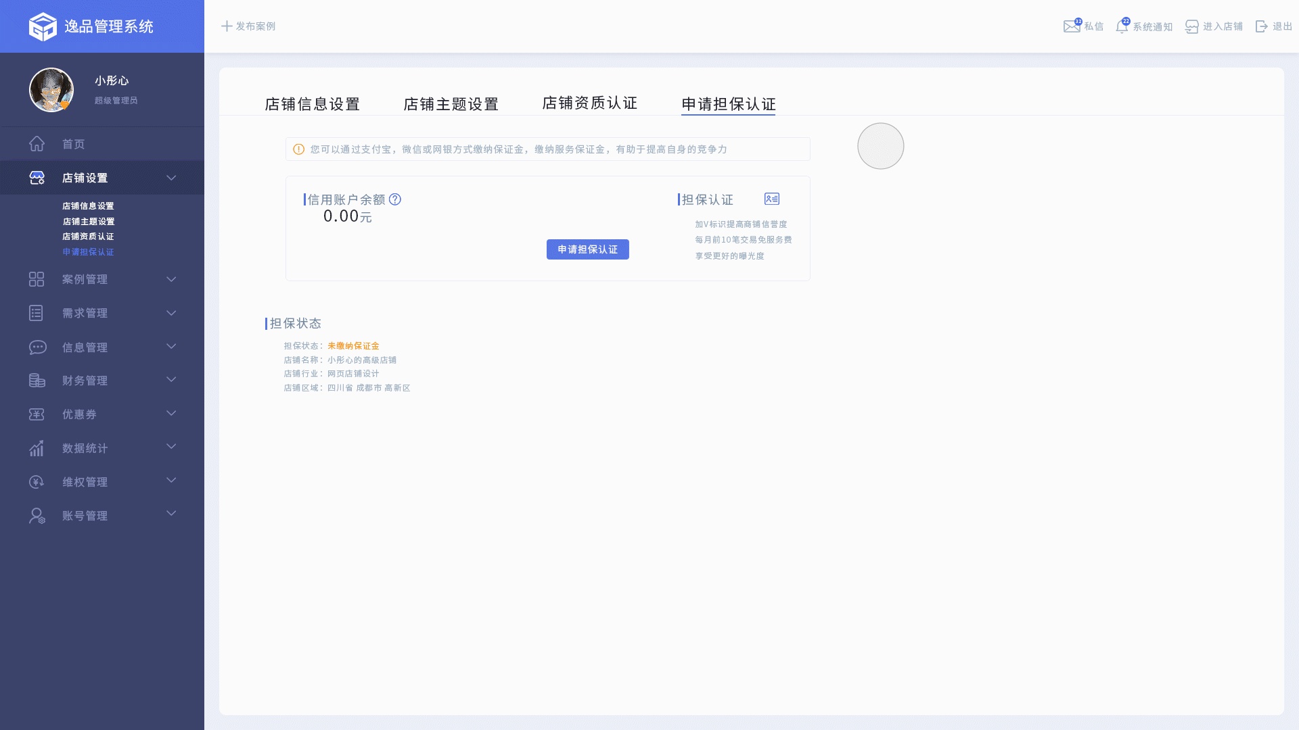Open system notifications bell icon
Viewport: 1299px width, 730px height.
[1122, 26]
